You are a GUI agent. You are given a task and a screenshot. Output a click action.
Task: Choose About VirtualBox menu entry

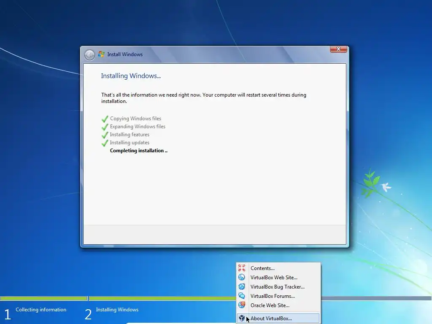278,318
